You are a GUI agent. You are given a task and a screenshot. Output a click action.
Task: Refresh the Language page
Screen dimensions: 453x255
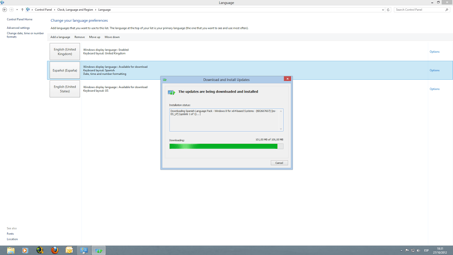[388, 10]
